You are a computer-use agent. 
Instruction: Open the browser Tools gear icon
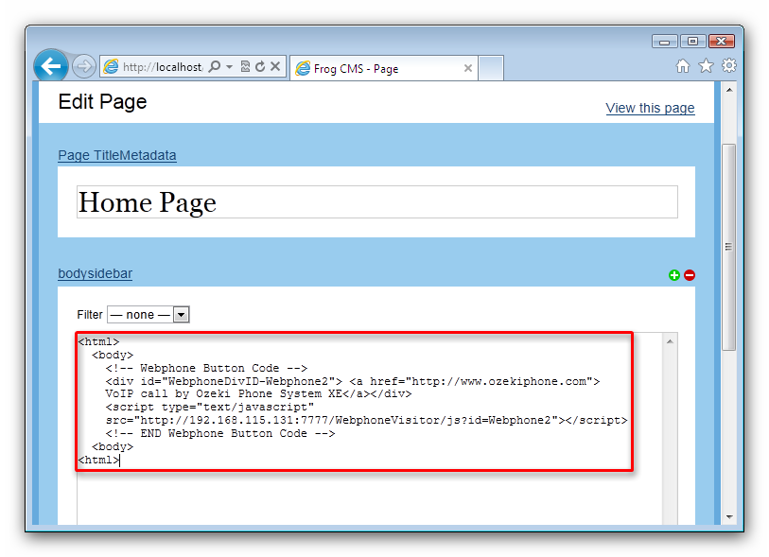tap(728, 66)
